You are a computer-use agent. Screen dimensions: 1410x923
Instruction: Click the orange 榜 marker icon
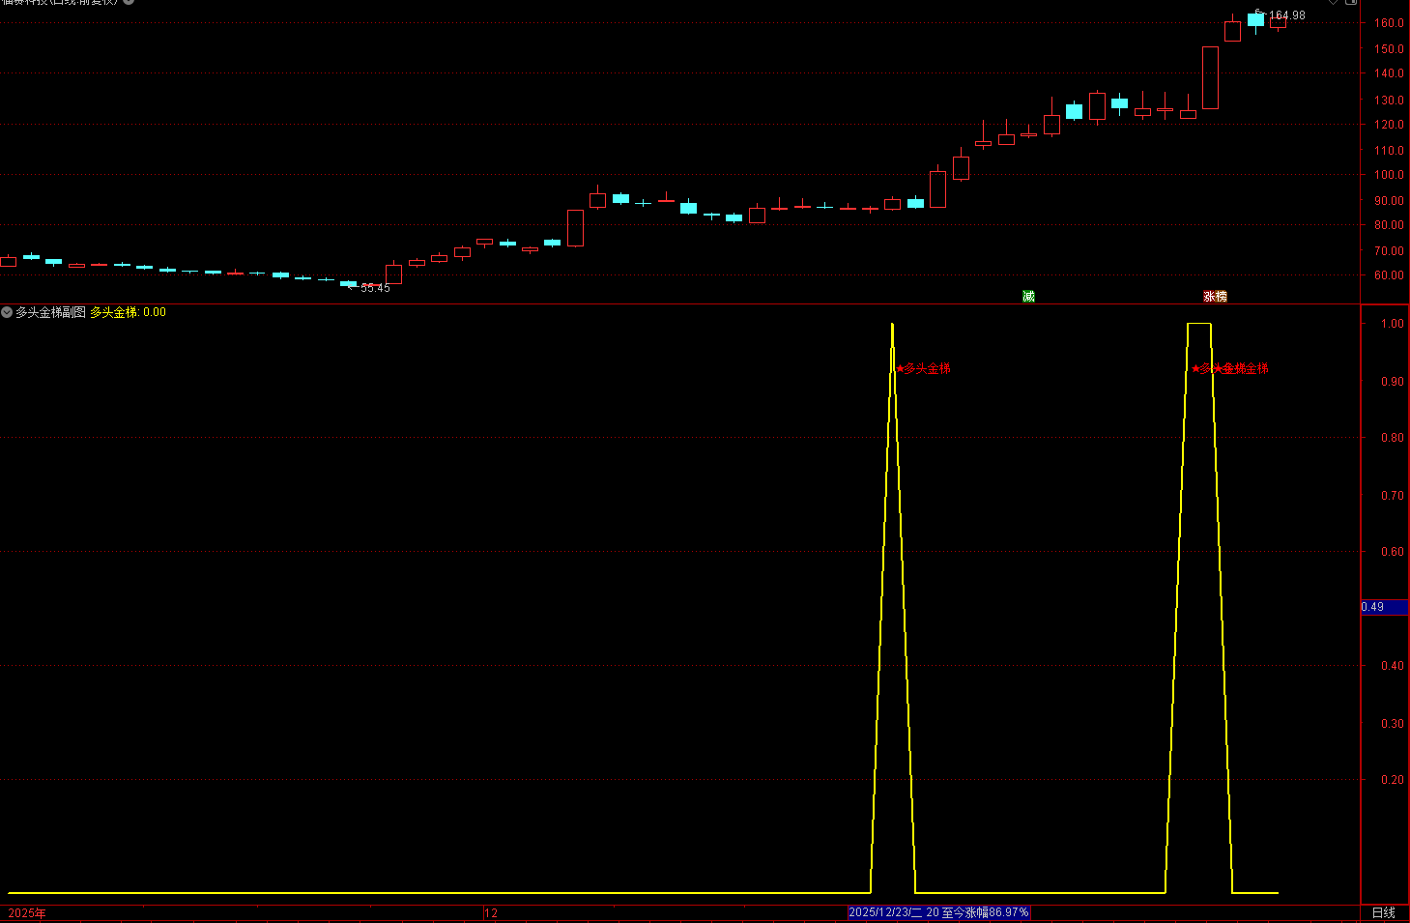coord(1222,297)
